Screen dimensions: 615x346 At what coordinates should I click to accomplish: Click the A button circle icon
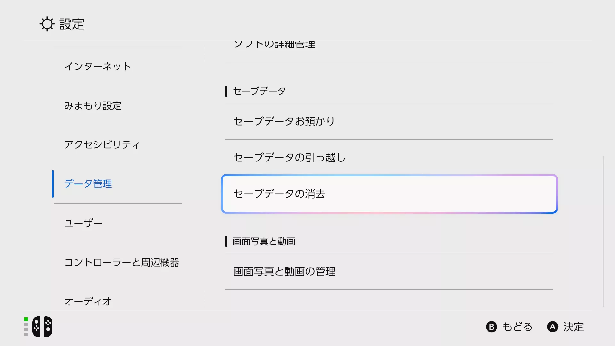click(553, 327)
